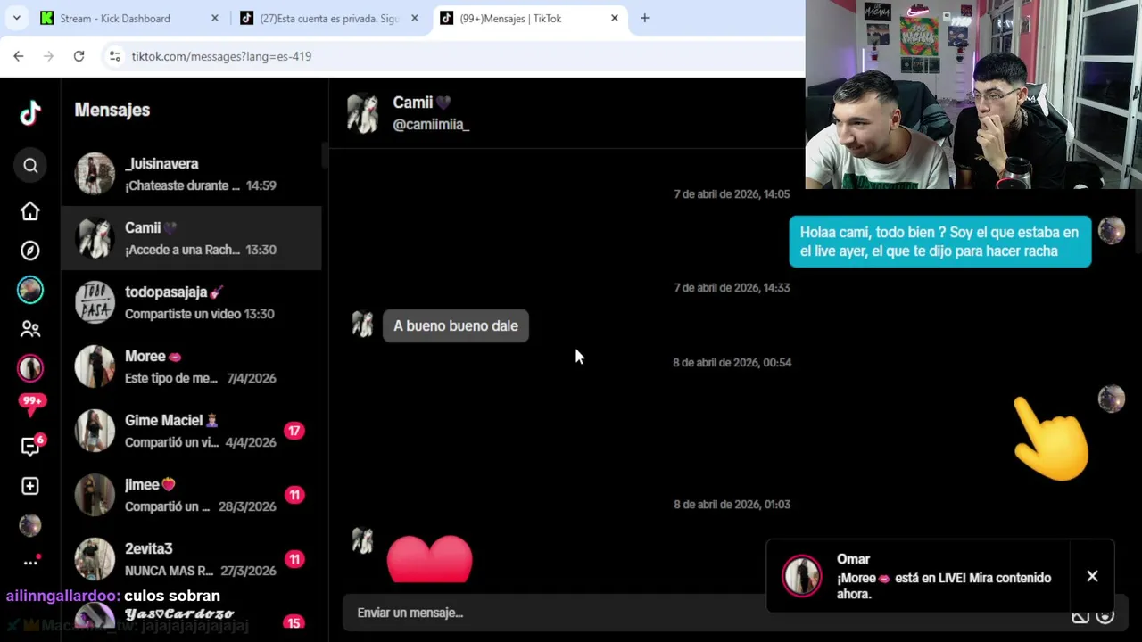
Task: Go to the Home feed house icon
Action: tap(30, 211)
